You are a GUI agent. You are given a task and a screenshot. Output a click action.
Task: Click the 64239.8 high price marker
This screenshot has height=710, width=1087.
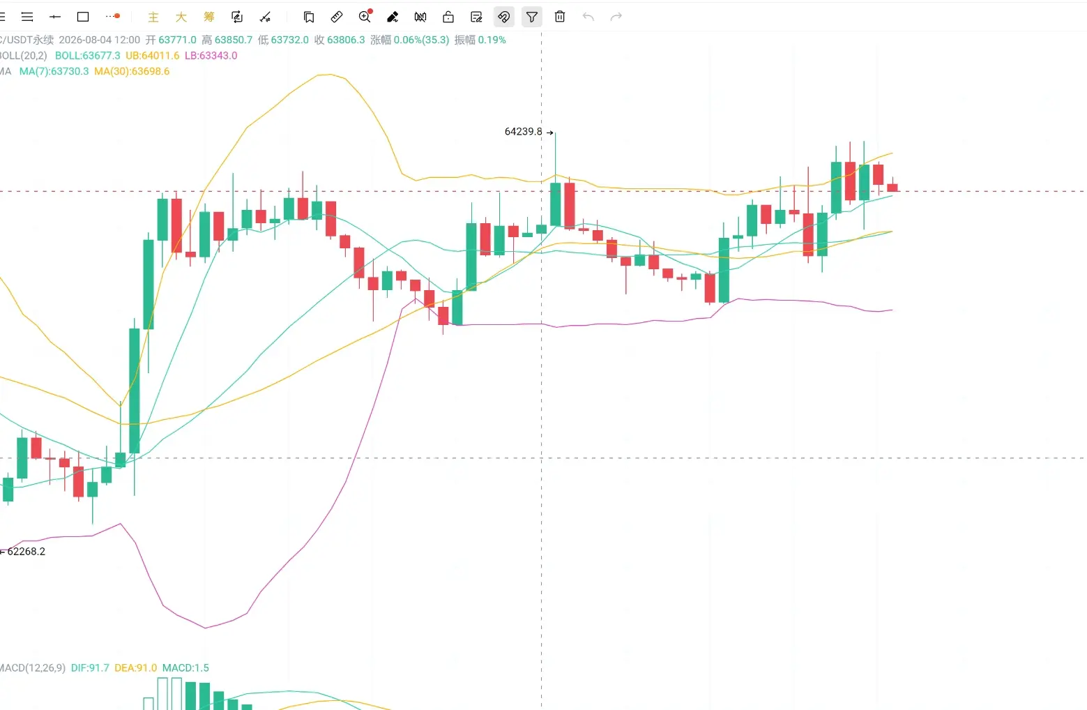click(523, 132)
